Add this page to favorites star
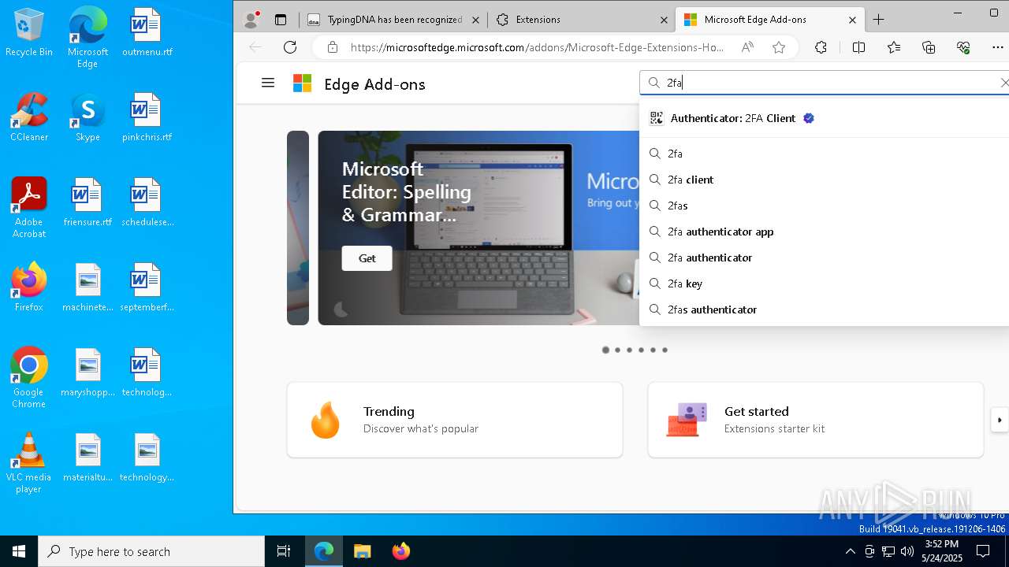 point(779,47)
